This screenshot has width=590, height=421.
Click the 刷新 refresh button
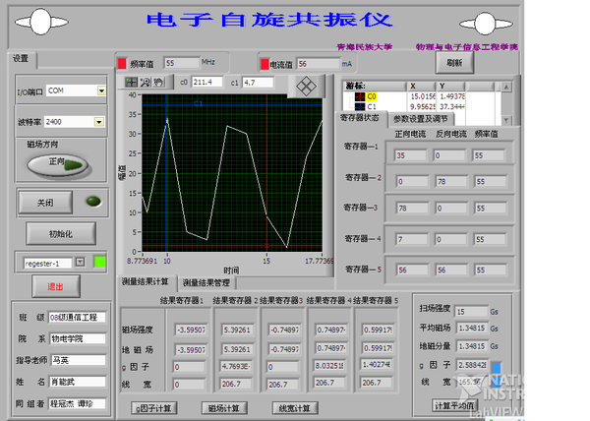(454, 63)
